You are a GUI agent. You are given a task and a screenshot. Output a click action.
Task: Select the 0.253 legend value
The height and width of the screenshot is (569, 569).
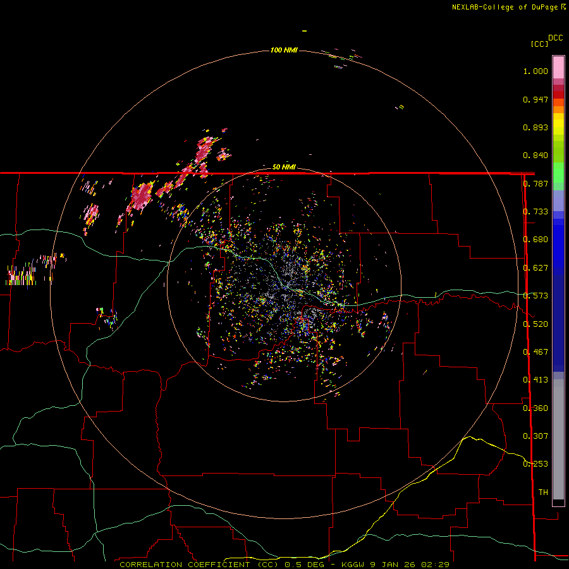click(535, 464)
